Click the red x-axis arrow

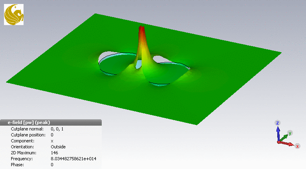click(x=286, y=144)
